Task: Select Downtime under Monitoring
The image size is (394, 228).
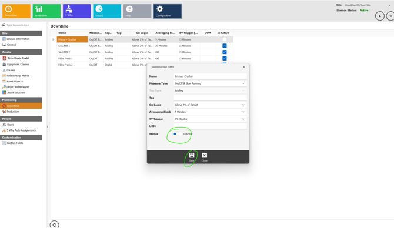Action: [x=21, y=106]
